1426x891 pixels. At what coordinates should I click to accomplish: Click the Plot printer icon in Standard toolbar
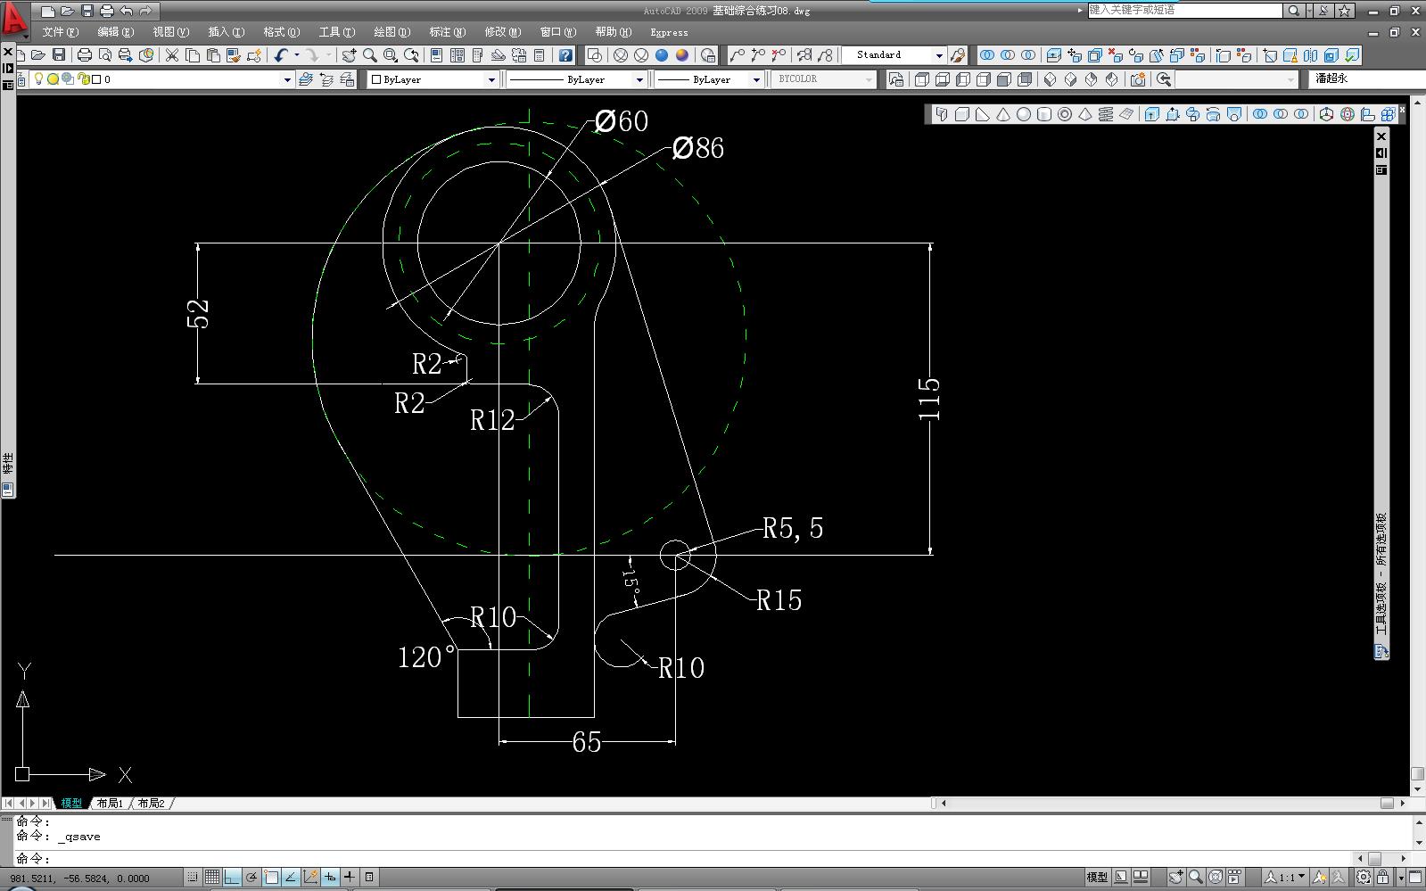(85, 55)
